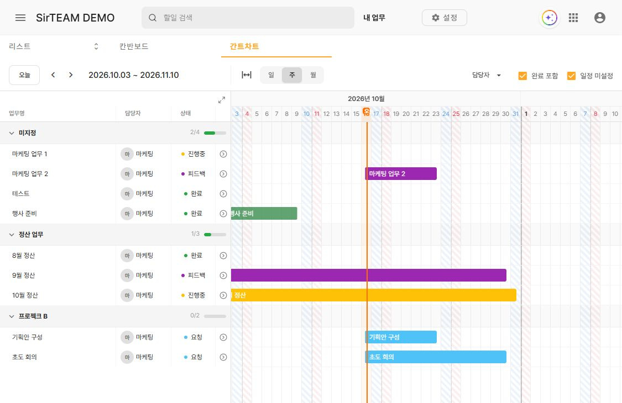Open 내 업무 menu item

coord(374,18)
